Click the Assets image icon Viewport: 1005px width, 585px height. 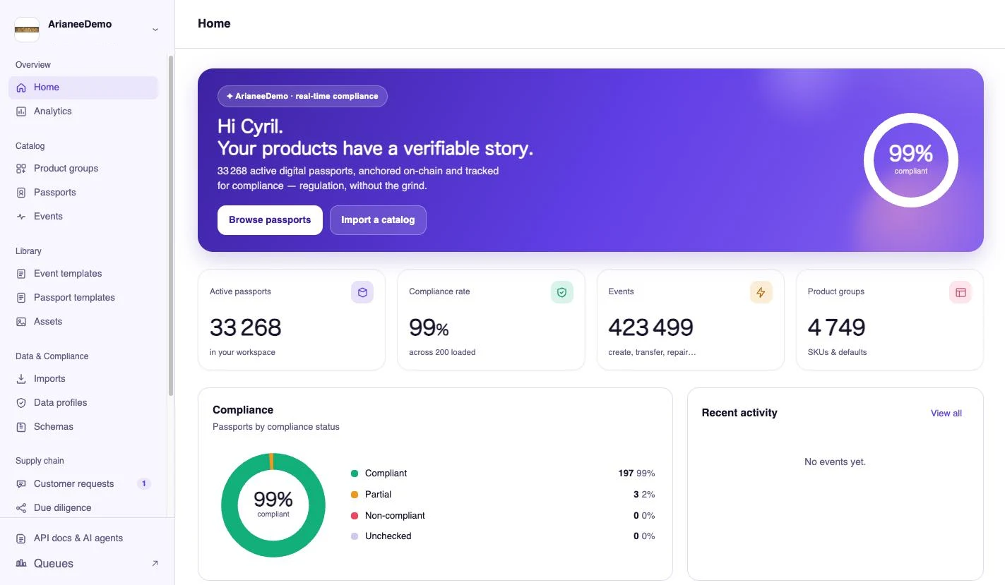pos(21,322)
